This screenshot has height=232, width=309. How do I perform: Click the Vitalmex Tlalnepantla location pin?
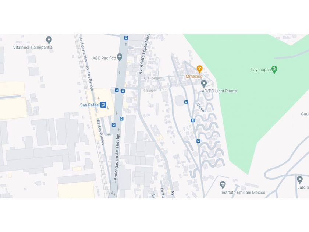pyautogui.click(x=49, y=40)
